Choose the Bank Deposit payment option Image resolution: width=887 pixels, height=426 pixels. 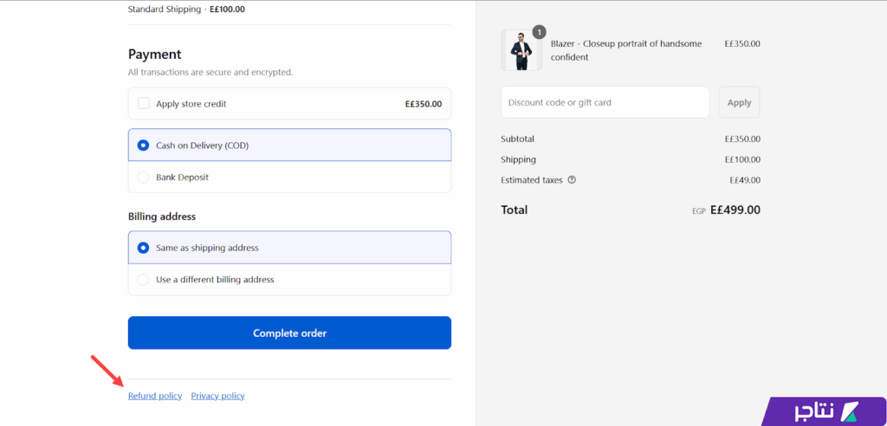click(x=144, y=177)
